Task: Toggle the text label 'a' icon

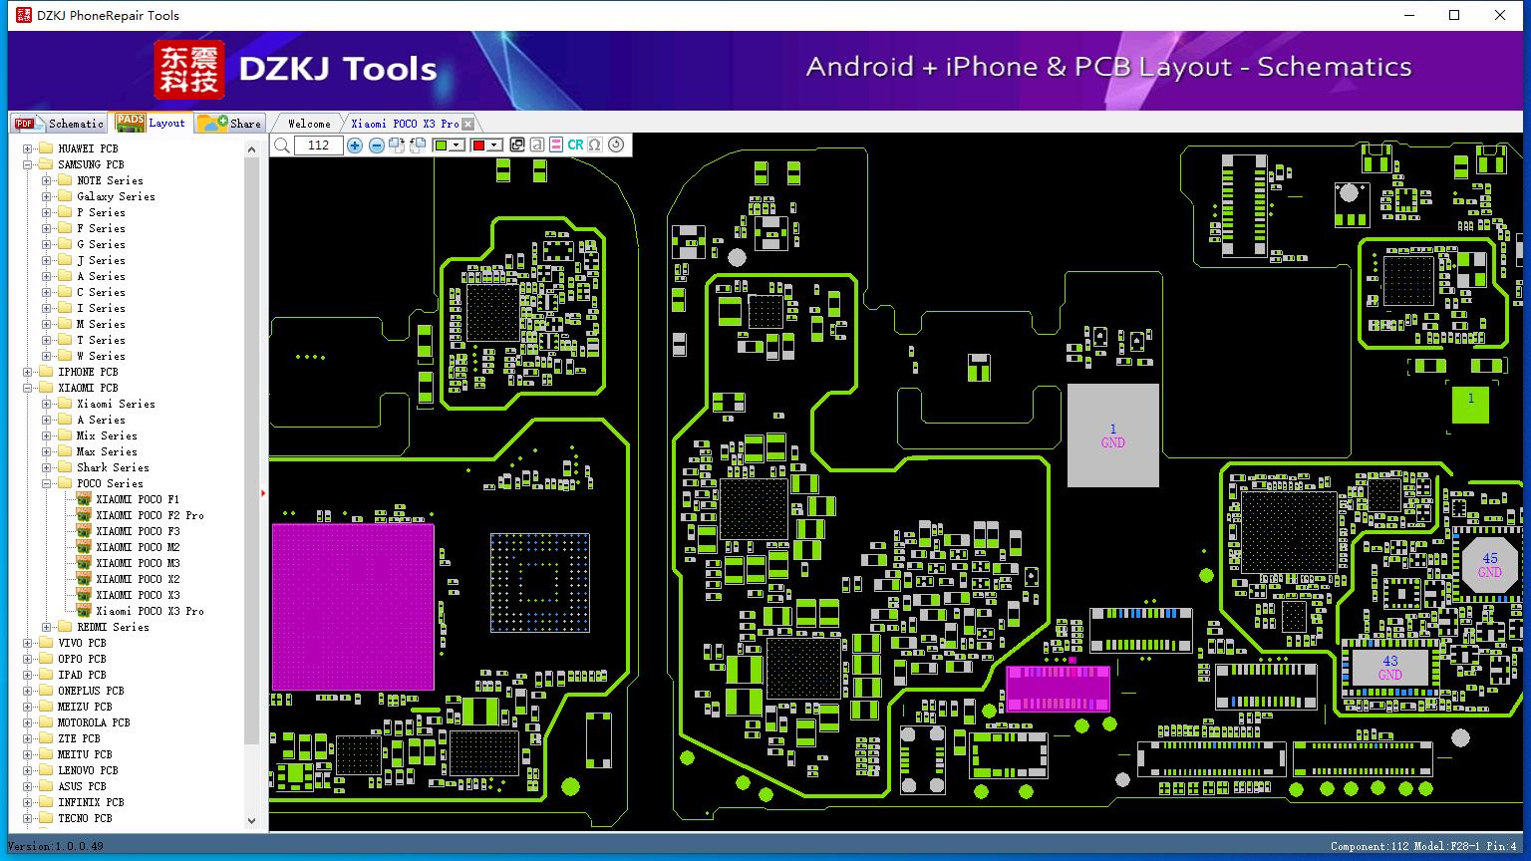Action: click(x=537, y=144)
